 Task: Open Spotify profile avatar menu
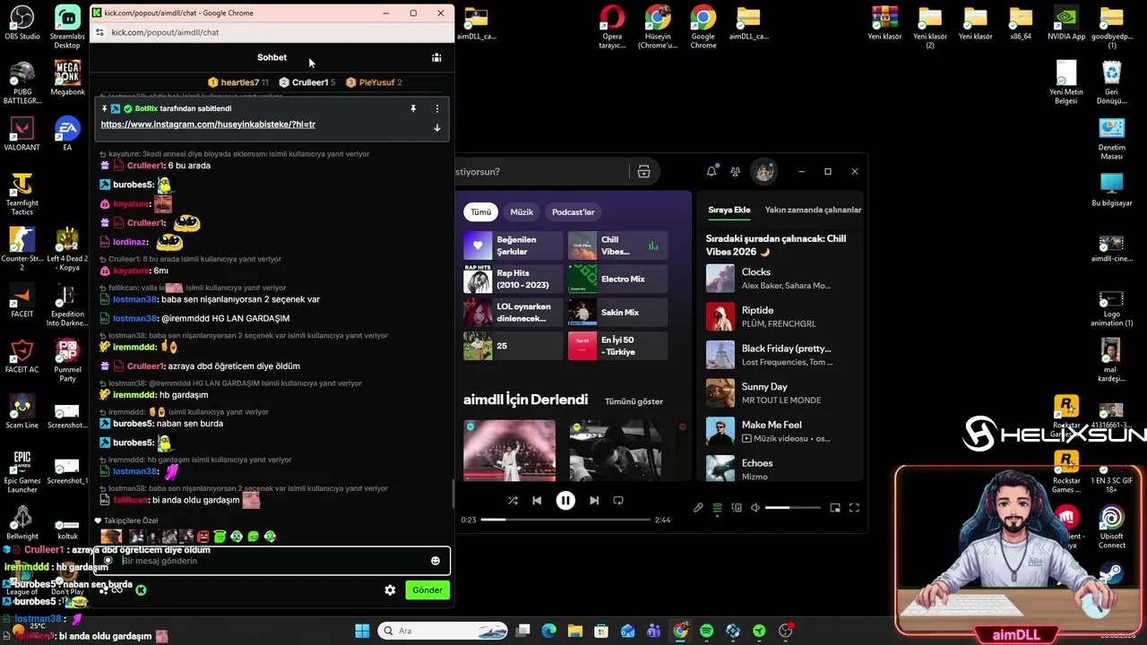[x=763, y=171]
